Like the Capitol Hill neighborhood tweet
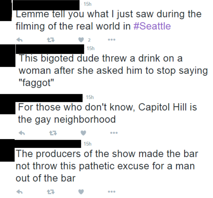The height and width of the screenshot is (198, 213). click(83, 133)
